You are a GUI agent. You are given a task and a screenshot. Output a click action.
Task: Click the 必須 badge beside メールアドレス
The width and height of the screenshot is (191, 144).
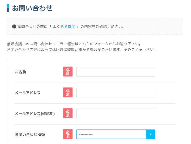coord(68,92)
